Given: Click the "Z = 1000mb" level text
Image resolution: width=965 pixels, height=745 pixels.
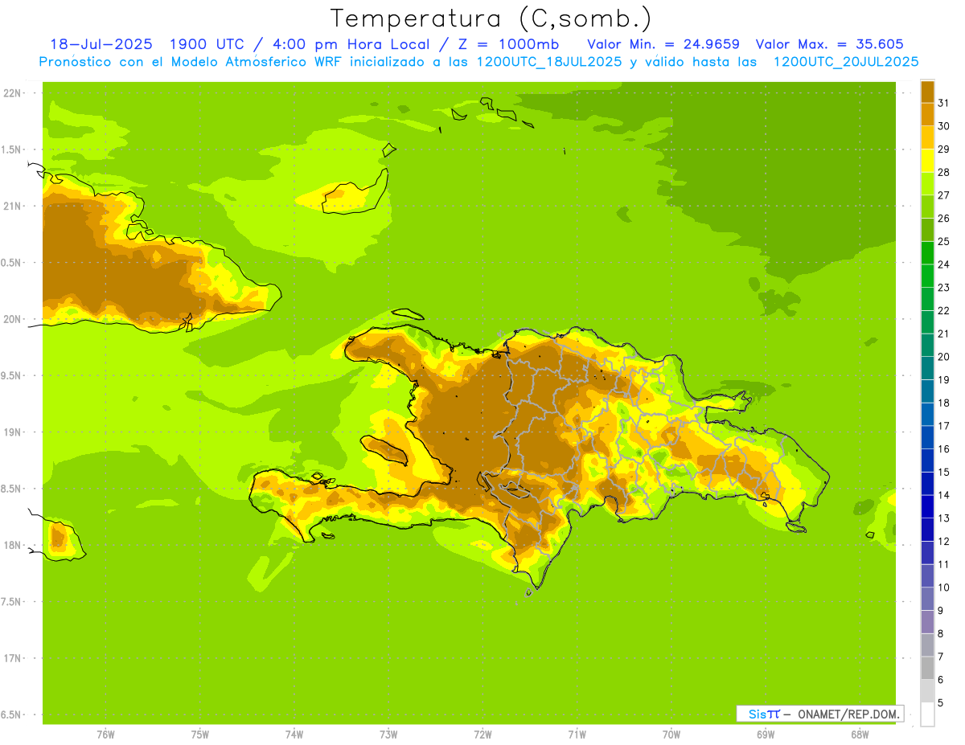Looking at the screenshot, I should pyautogui.click(x=508, y=44).
